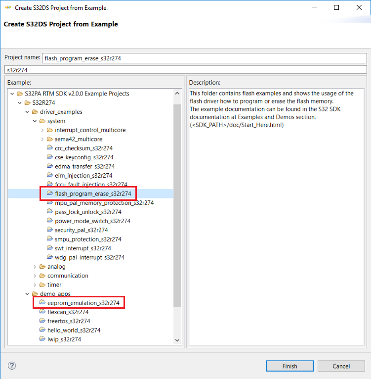Select pass_lock_unlock_s32r274 example
The height and width of the screenshot is (379, 371).
click(x=88, y=212)
